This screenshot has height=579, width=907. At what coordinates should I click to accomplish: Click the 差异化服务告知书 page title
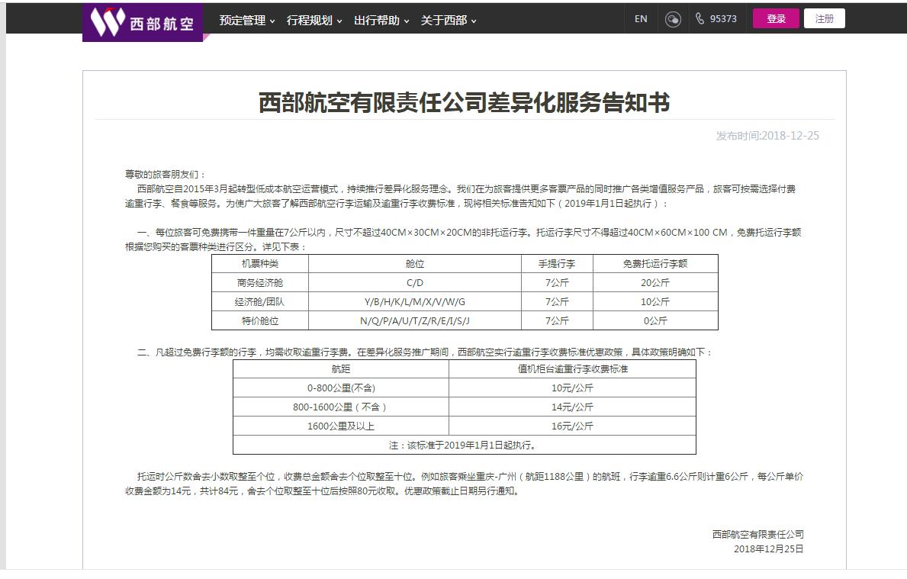click(464, 102)
